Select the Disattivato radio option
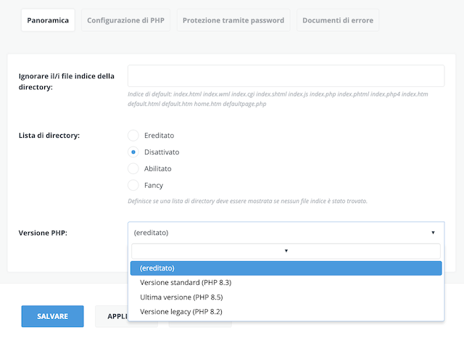Image resolution: width=464 pixels, height=338 pixels. click(133, 152)
